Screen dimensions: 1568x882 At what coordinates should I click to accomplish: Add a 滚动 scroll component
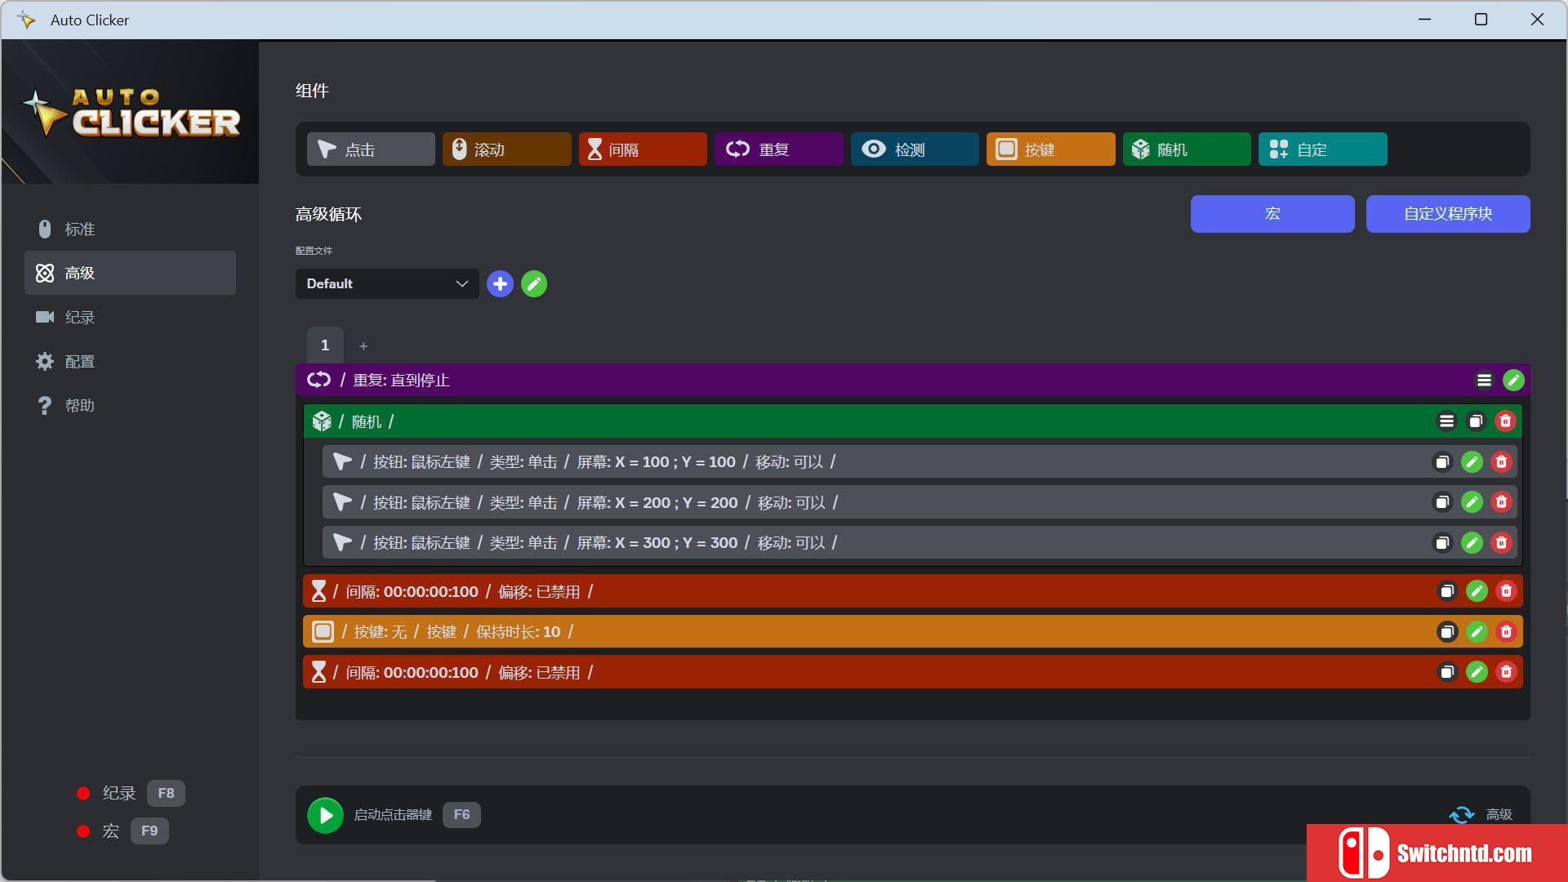[x=506, y=149]
